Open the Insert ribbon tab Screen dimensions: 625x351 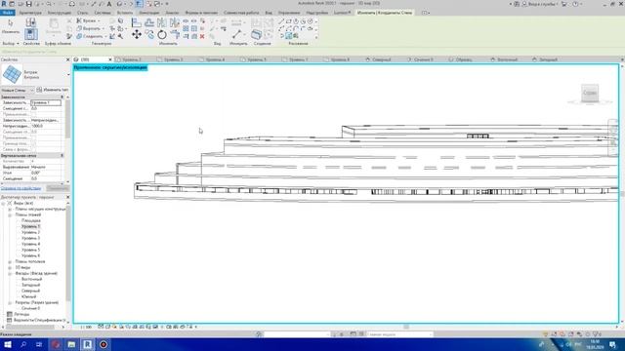(x=125, y=13)
